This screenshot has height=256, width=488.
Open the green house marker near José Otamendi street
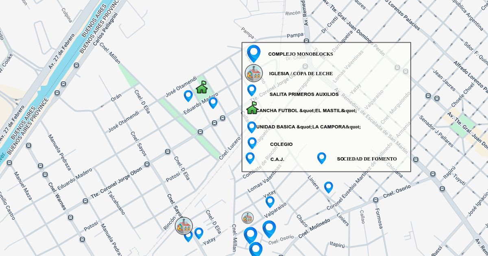[202, 87]
